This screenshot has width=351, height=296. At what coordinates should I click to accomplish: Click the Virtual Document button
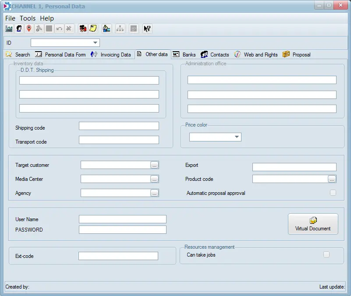(313, 224)
